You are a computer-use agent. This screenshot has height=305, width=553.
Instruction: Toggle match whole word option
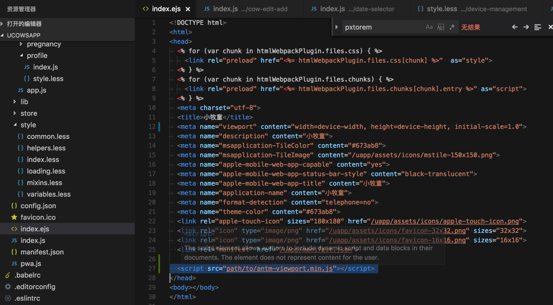click(440, 27)
